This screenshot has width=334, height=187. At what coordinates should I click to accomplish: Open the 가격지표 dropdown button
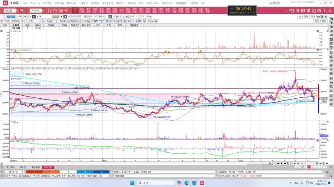click(x=15, y=21)
